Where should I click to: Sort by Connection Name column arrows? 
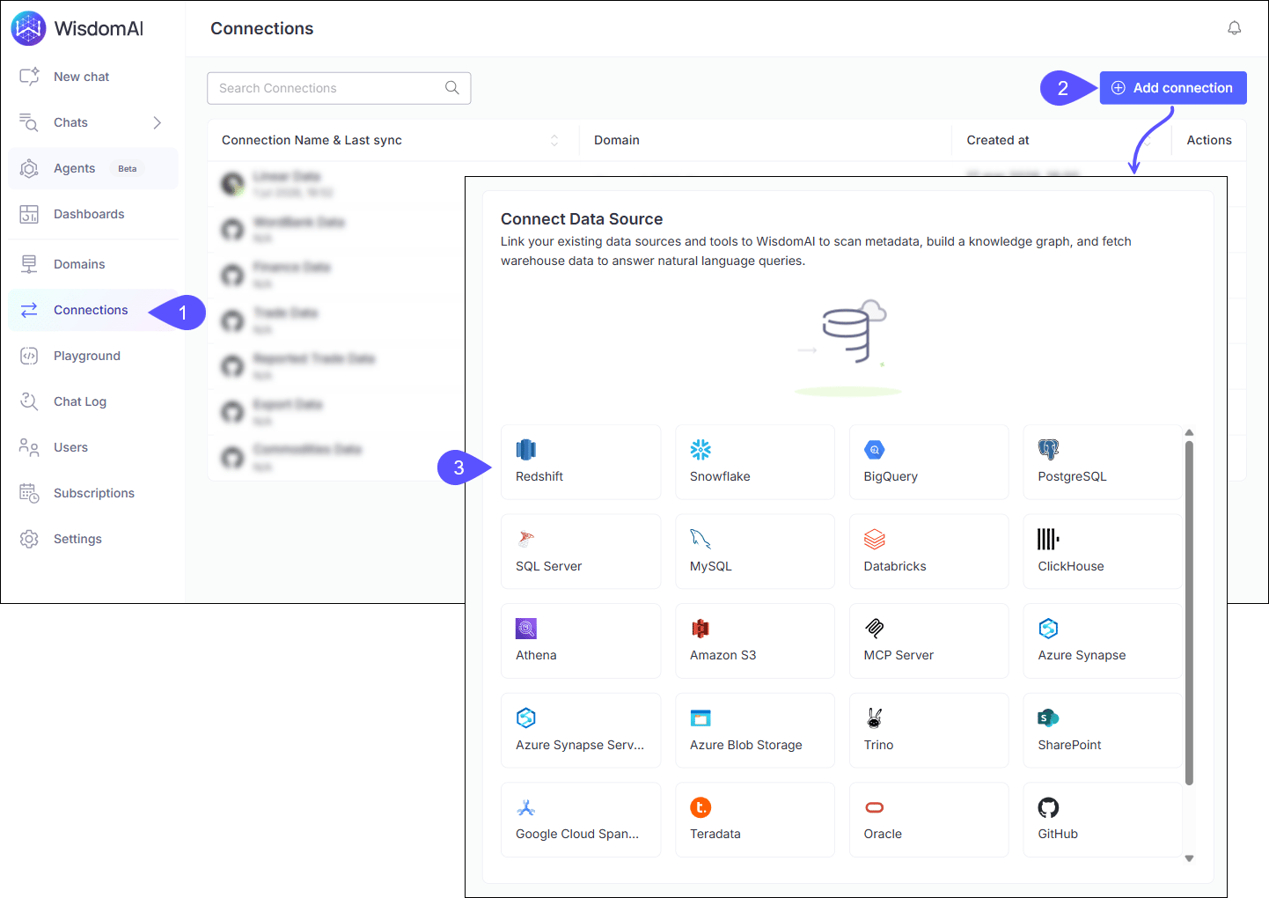point(554,140)
